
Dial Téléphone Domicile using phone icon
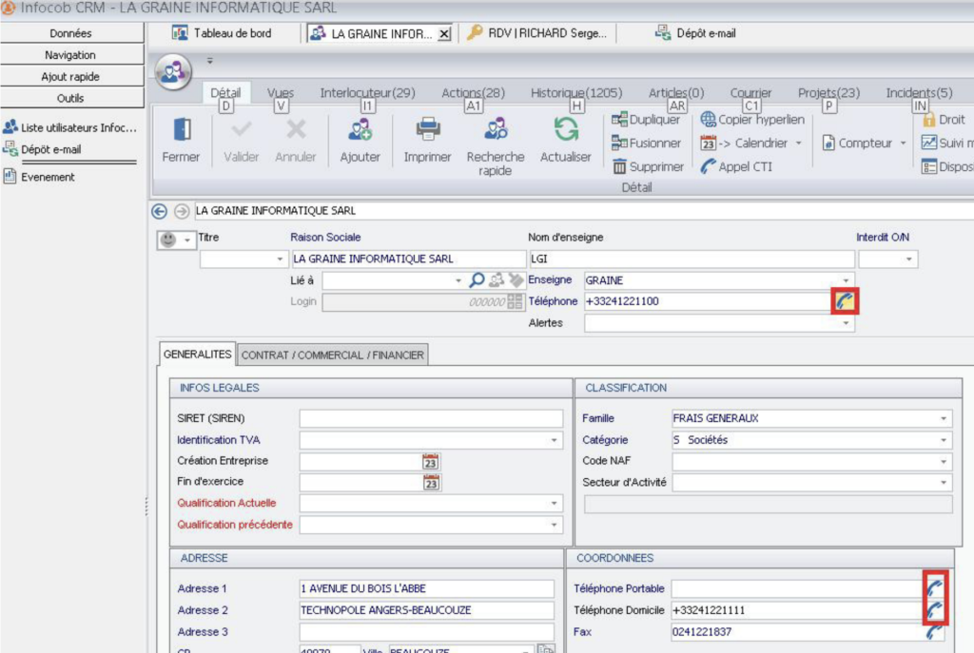pyautogui.click(x=934, y=610)
